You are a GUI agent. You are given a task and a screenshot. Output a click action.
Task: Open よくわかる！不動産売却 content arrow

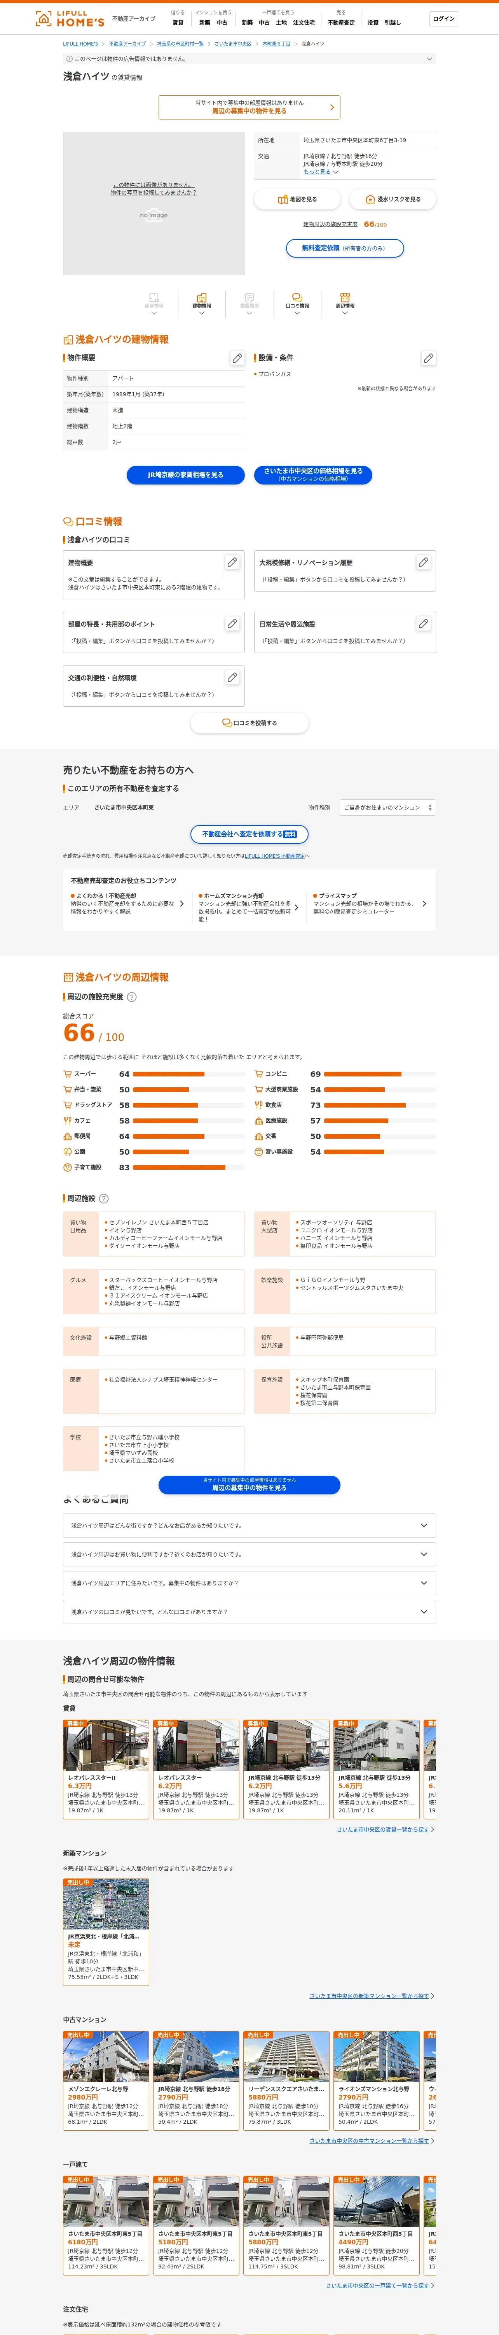(181, 904)
